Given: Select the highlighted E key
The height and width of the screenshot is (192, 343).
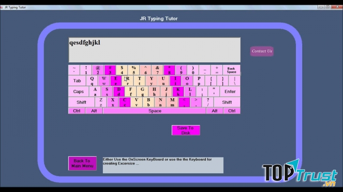Looking at the screenshot, I should pyautogui.click(x=116, y=81).
